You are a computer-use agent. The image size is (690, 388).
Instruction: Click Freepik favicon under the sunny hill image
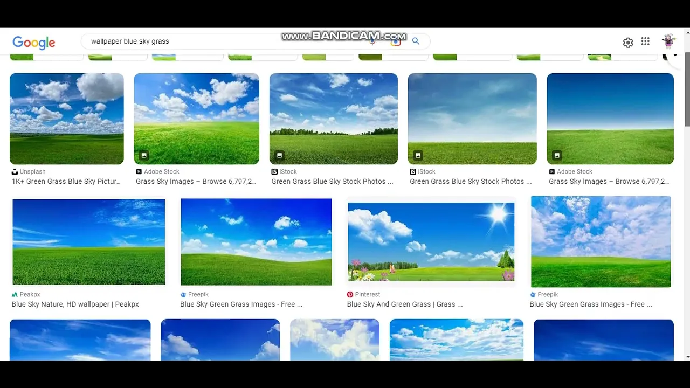tap(183, 295)
